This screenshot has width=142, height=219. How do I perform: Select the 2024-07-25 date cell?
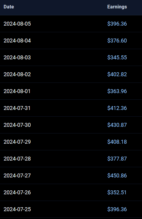point(17,209)
